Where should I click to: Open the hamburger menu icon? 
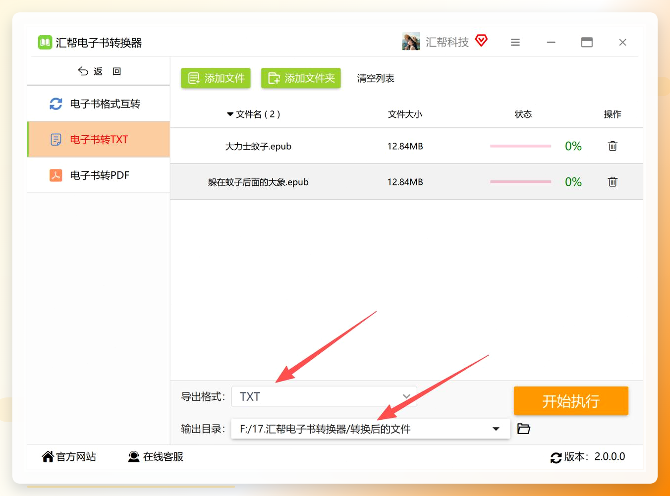[515, 43]
